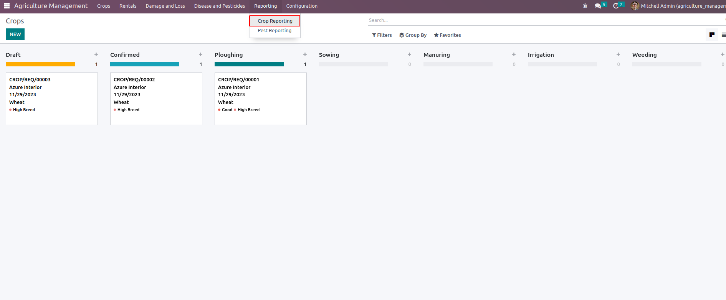Switch to list view

pos(723,35)
